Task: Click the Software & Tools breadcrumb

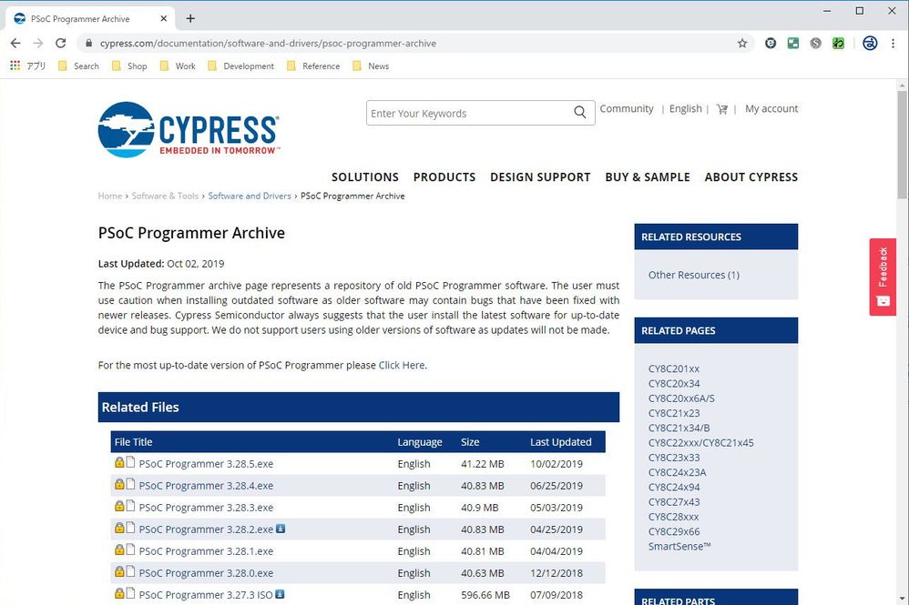Action: pyautogui.click(x=165, y=197)
